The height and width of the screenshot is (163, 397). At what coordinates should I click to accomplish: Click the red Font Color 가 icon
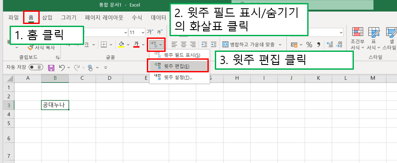[137, 44]
